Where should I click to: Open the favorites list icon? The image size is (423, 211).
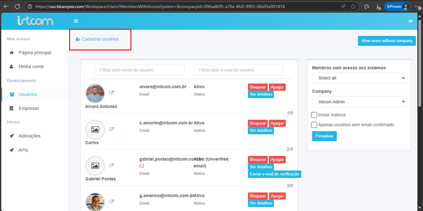366,7
